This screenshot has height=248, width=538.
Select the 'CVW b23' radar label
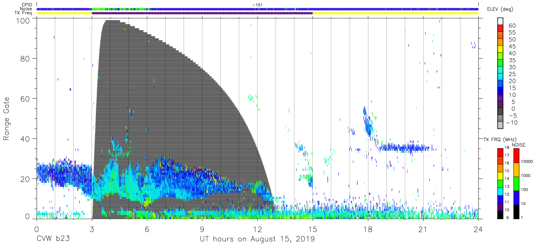(x=53, y=239)
